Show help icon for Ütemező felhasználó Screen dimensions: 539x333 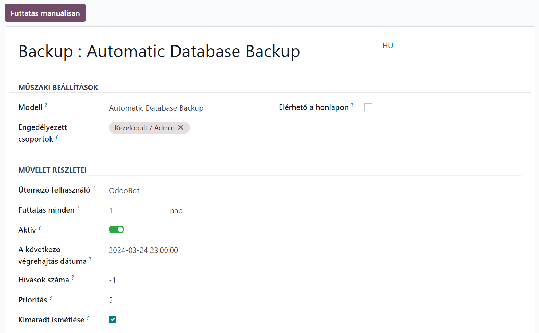94,187
